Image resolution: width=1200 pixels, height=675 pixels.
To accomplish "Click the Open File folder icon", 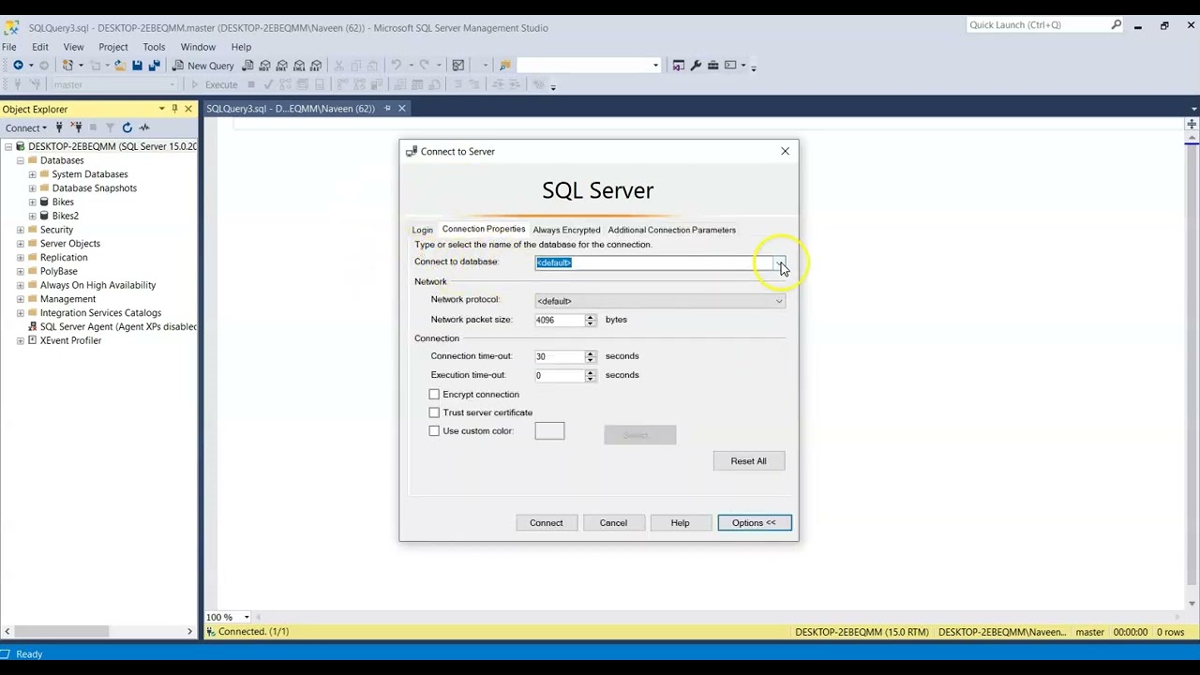I will [x=119, y=66].
